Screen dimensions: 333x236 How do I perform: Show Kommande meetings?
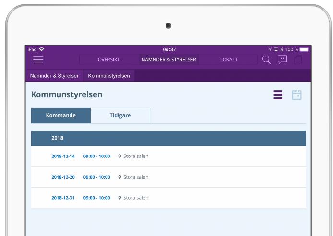(x=61, y=115)
